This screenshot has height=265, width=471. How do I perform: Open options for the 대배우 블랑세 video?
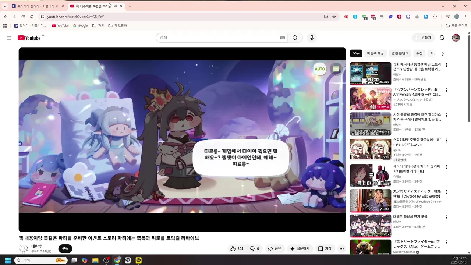[x=447, y=218]
